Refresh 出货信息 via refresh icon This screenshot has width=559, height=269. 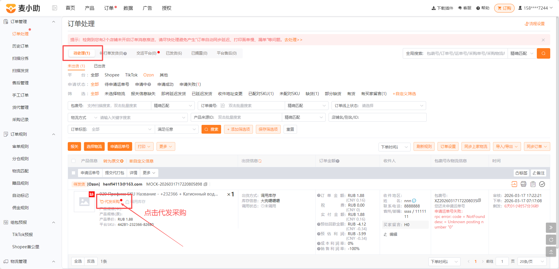click(x=260, y=161)
